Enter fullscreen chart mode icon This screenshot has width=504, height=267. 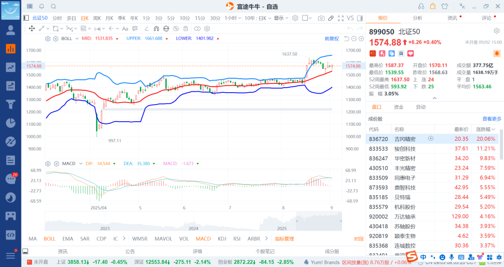click(x=341, y=18)
